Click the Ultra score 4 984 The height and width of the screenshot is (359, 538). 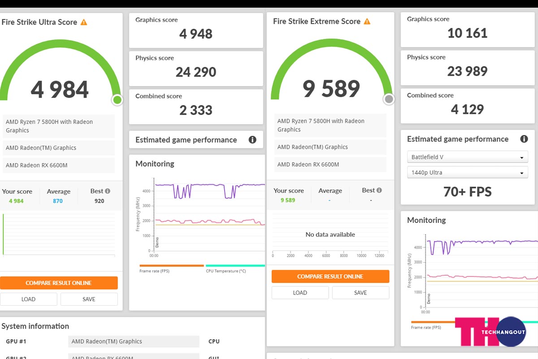tap(60, 90)
